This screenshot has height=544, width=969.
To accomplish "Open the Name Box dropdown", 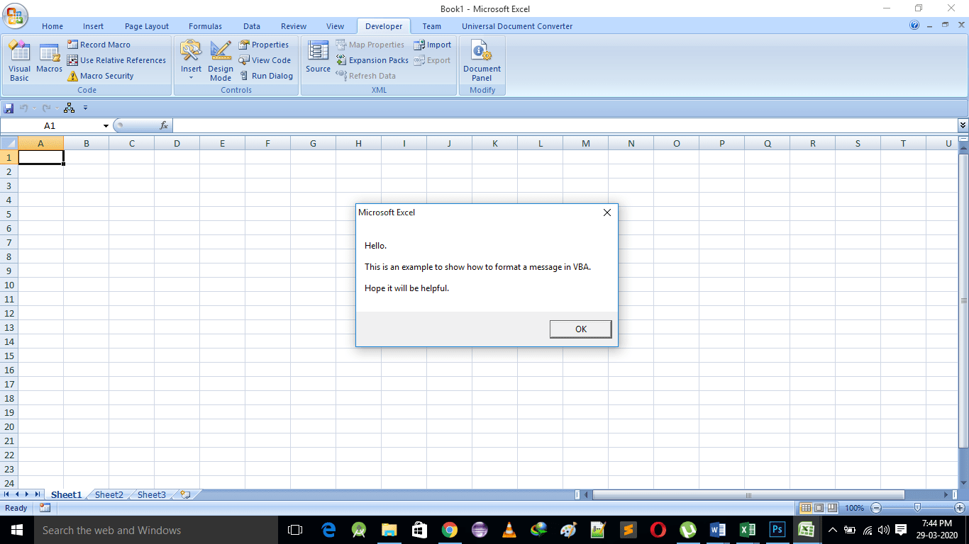I will point(106,126).
